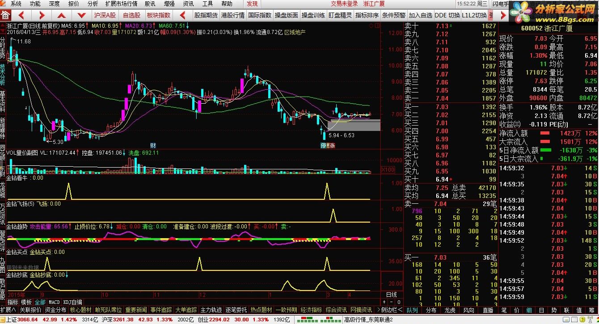Click the X100 volume scale label
This screenshot has height=324, width=599.
[x=387, y=170]
